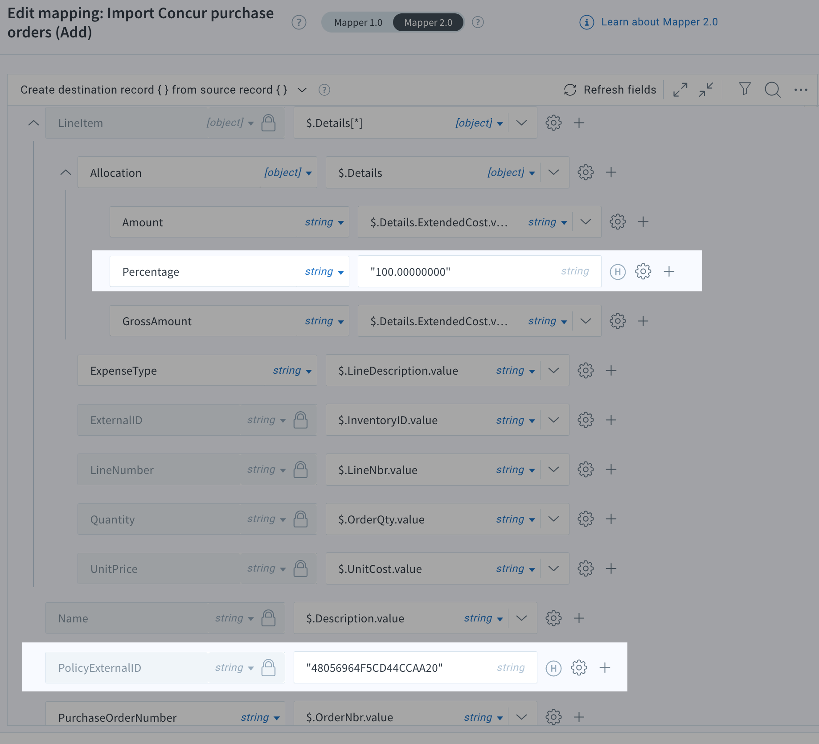This screenshot has width=819, height=744.
Task: Collapse the LineItem row
Action: [x=33, y=123]
